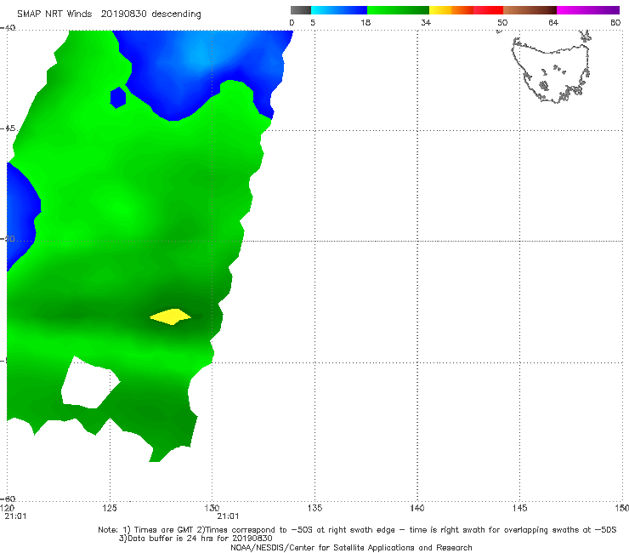Click the '18' color scale label
The width and height of the screenshot is (629, 553).
(x=365, y=23)
